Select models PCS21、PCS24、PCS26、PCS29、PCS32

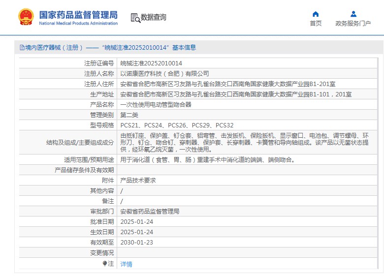pyautogui.click(x=177, y=125)
